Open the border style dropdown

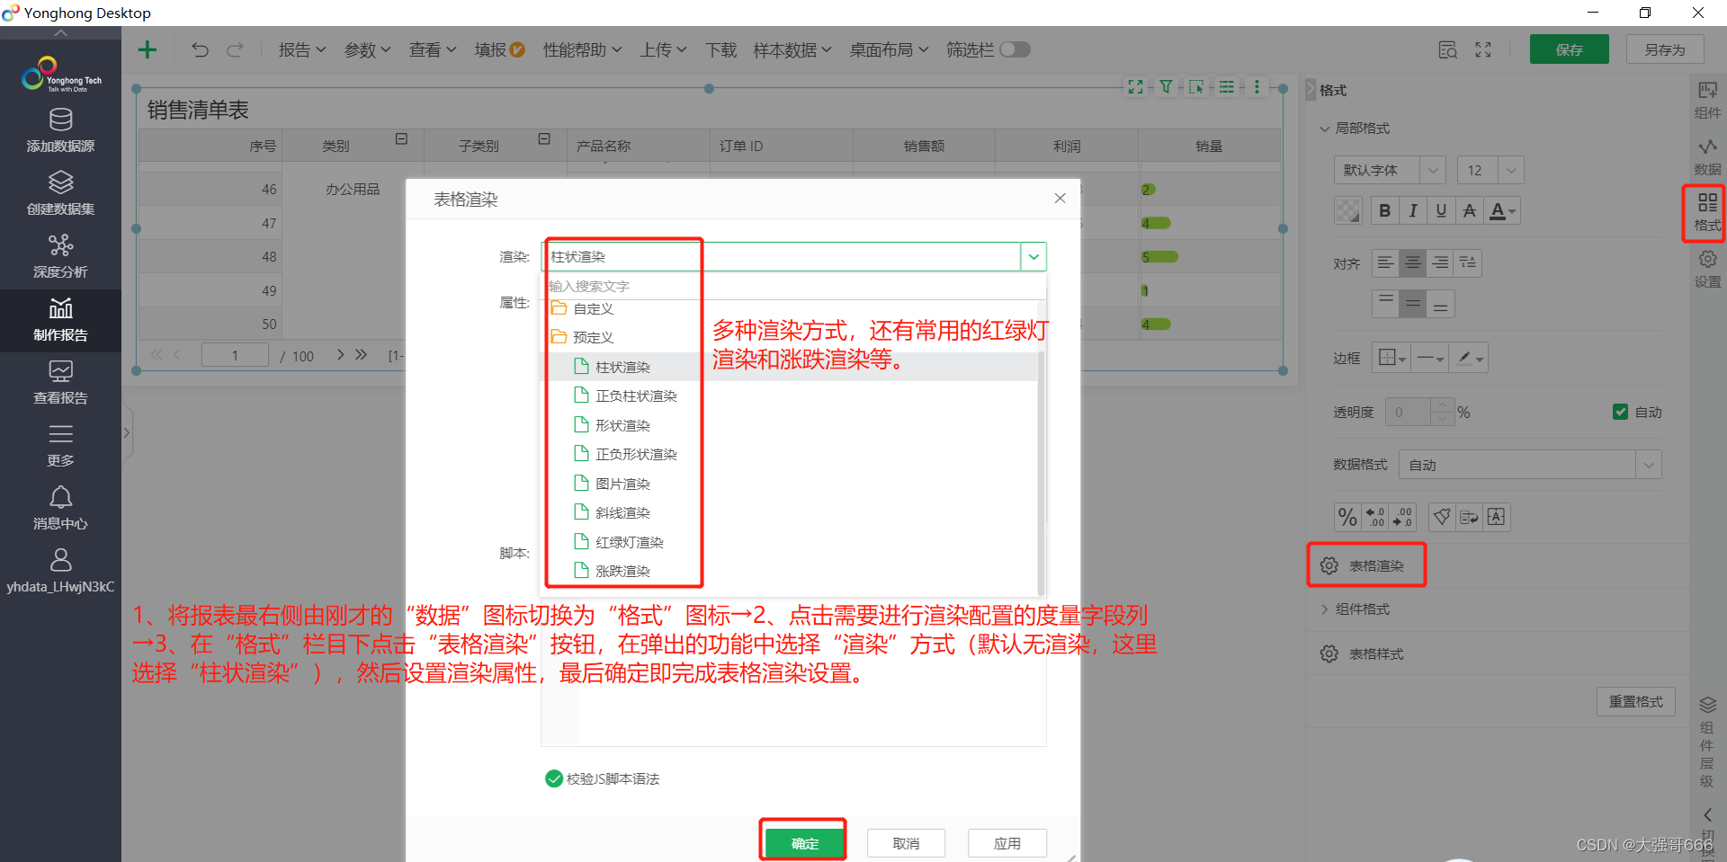(1391, 358)
